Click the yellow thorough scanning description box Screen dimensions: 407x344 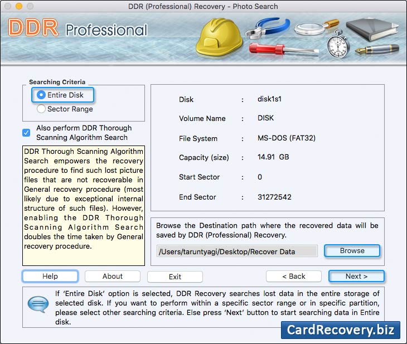84,206
